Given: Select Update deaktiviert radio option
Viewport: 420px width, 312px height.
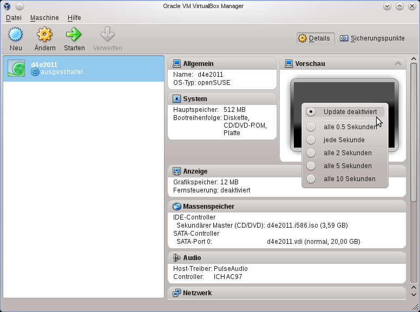Looking at the screenshot, I should coord(345,112).
